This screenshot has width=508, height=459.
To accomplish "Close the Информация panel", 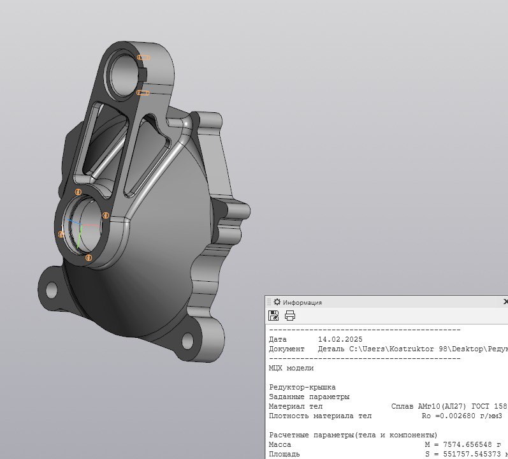I will pyautogui.click(x=505, y=302).
